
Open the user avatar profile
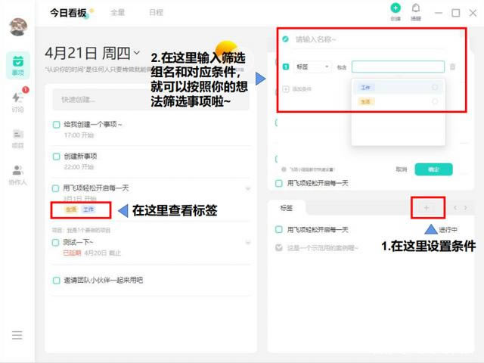tap(18, 27)
